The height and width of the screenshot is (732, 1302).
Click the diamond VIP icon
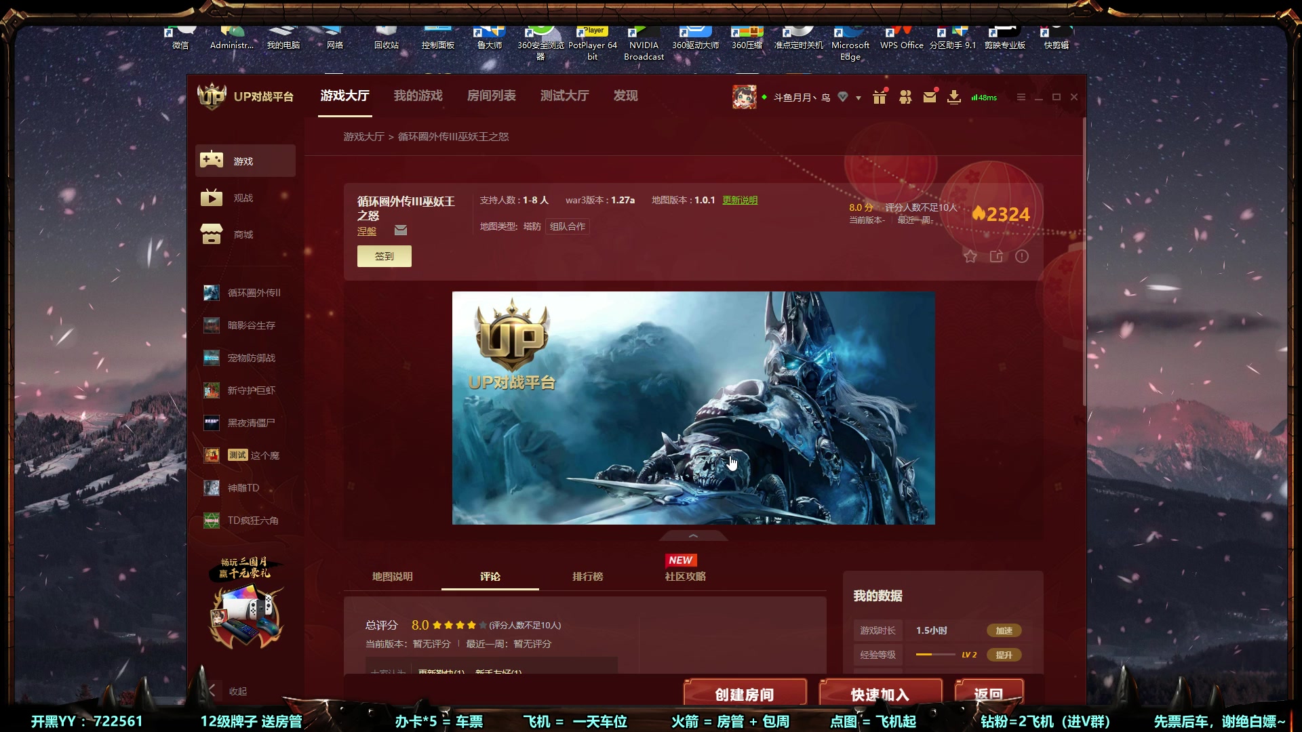pyautogui.click(x=843, y=97)
